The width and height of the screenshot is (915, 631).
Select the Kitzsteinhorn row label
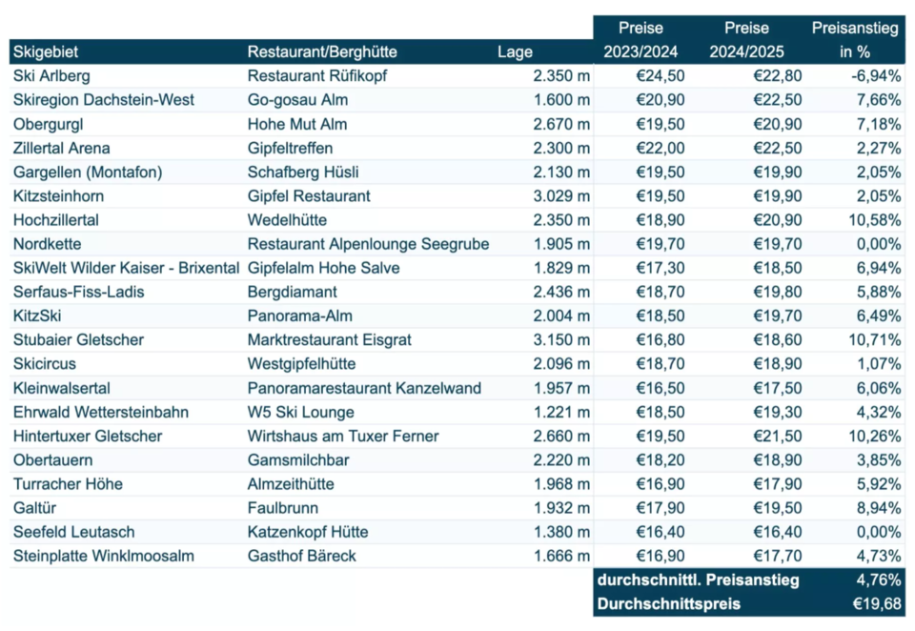coord(58,196)
